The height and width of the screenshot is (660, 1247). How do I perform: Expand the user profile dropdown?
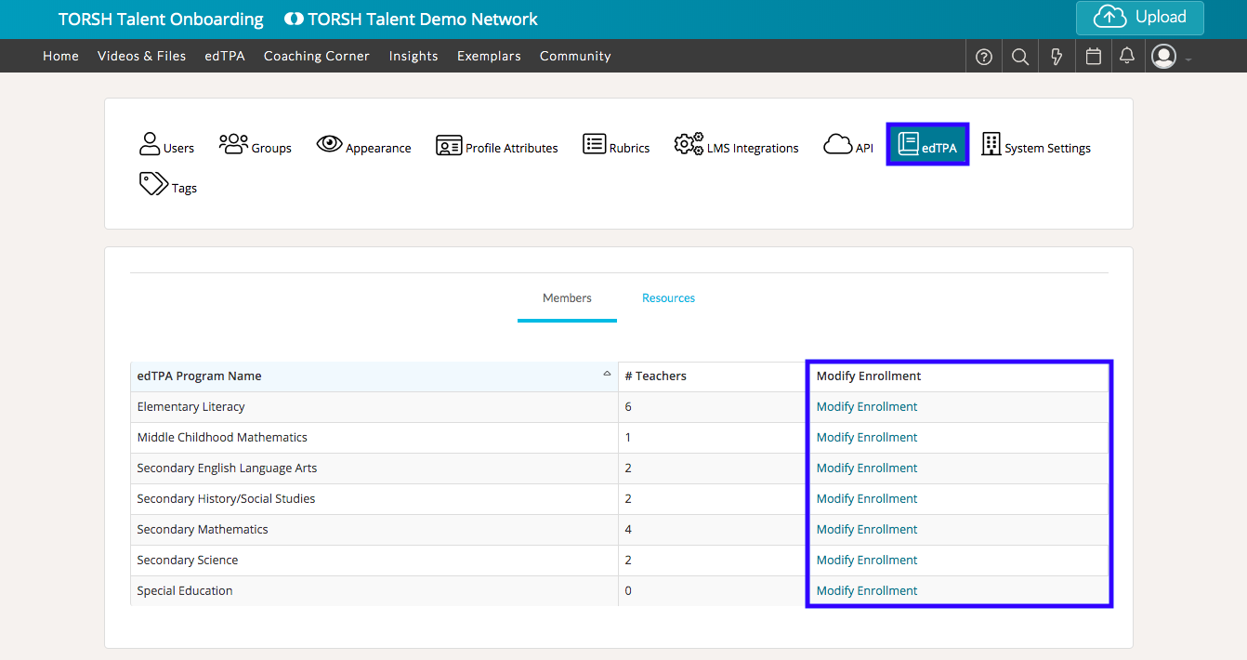click(x=1170, y=57)
